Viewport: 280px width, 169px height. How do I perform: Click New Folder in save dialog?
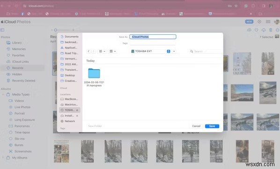pos(95,126)
